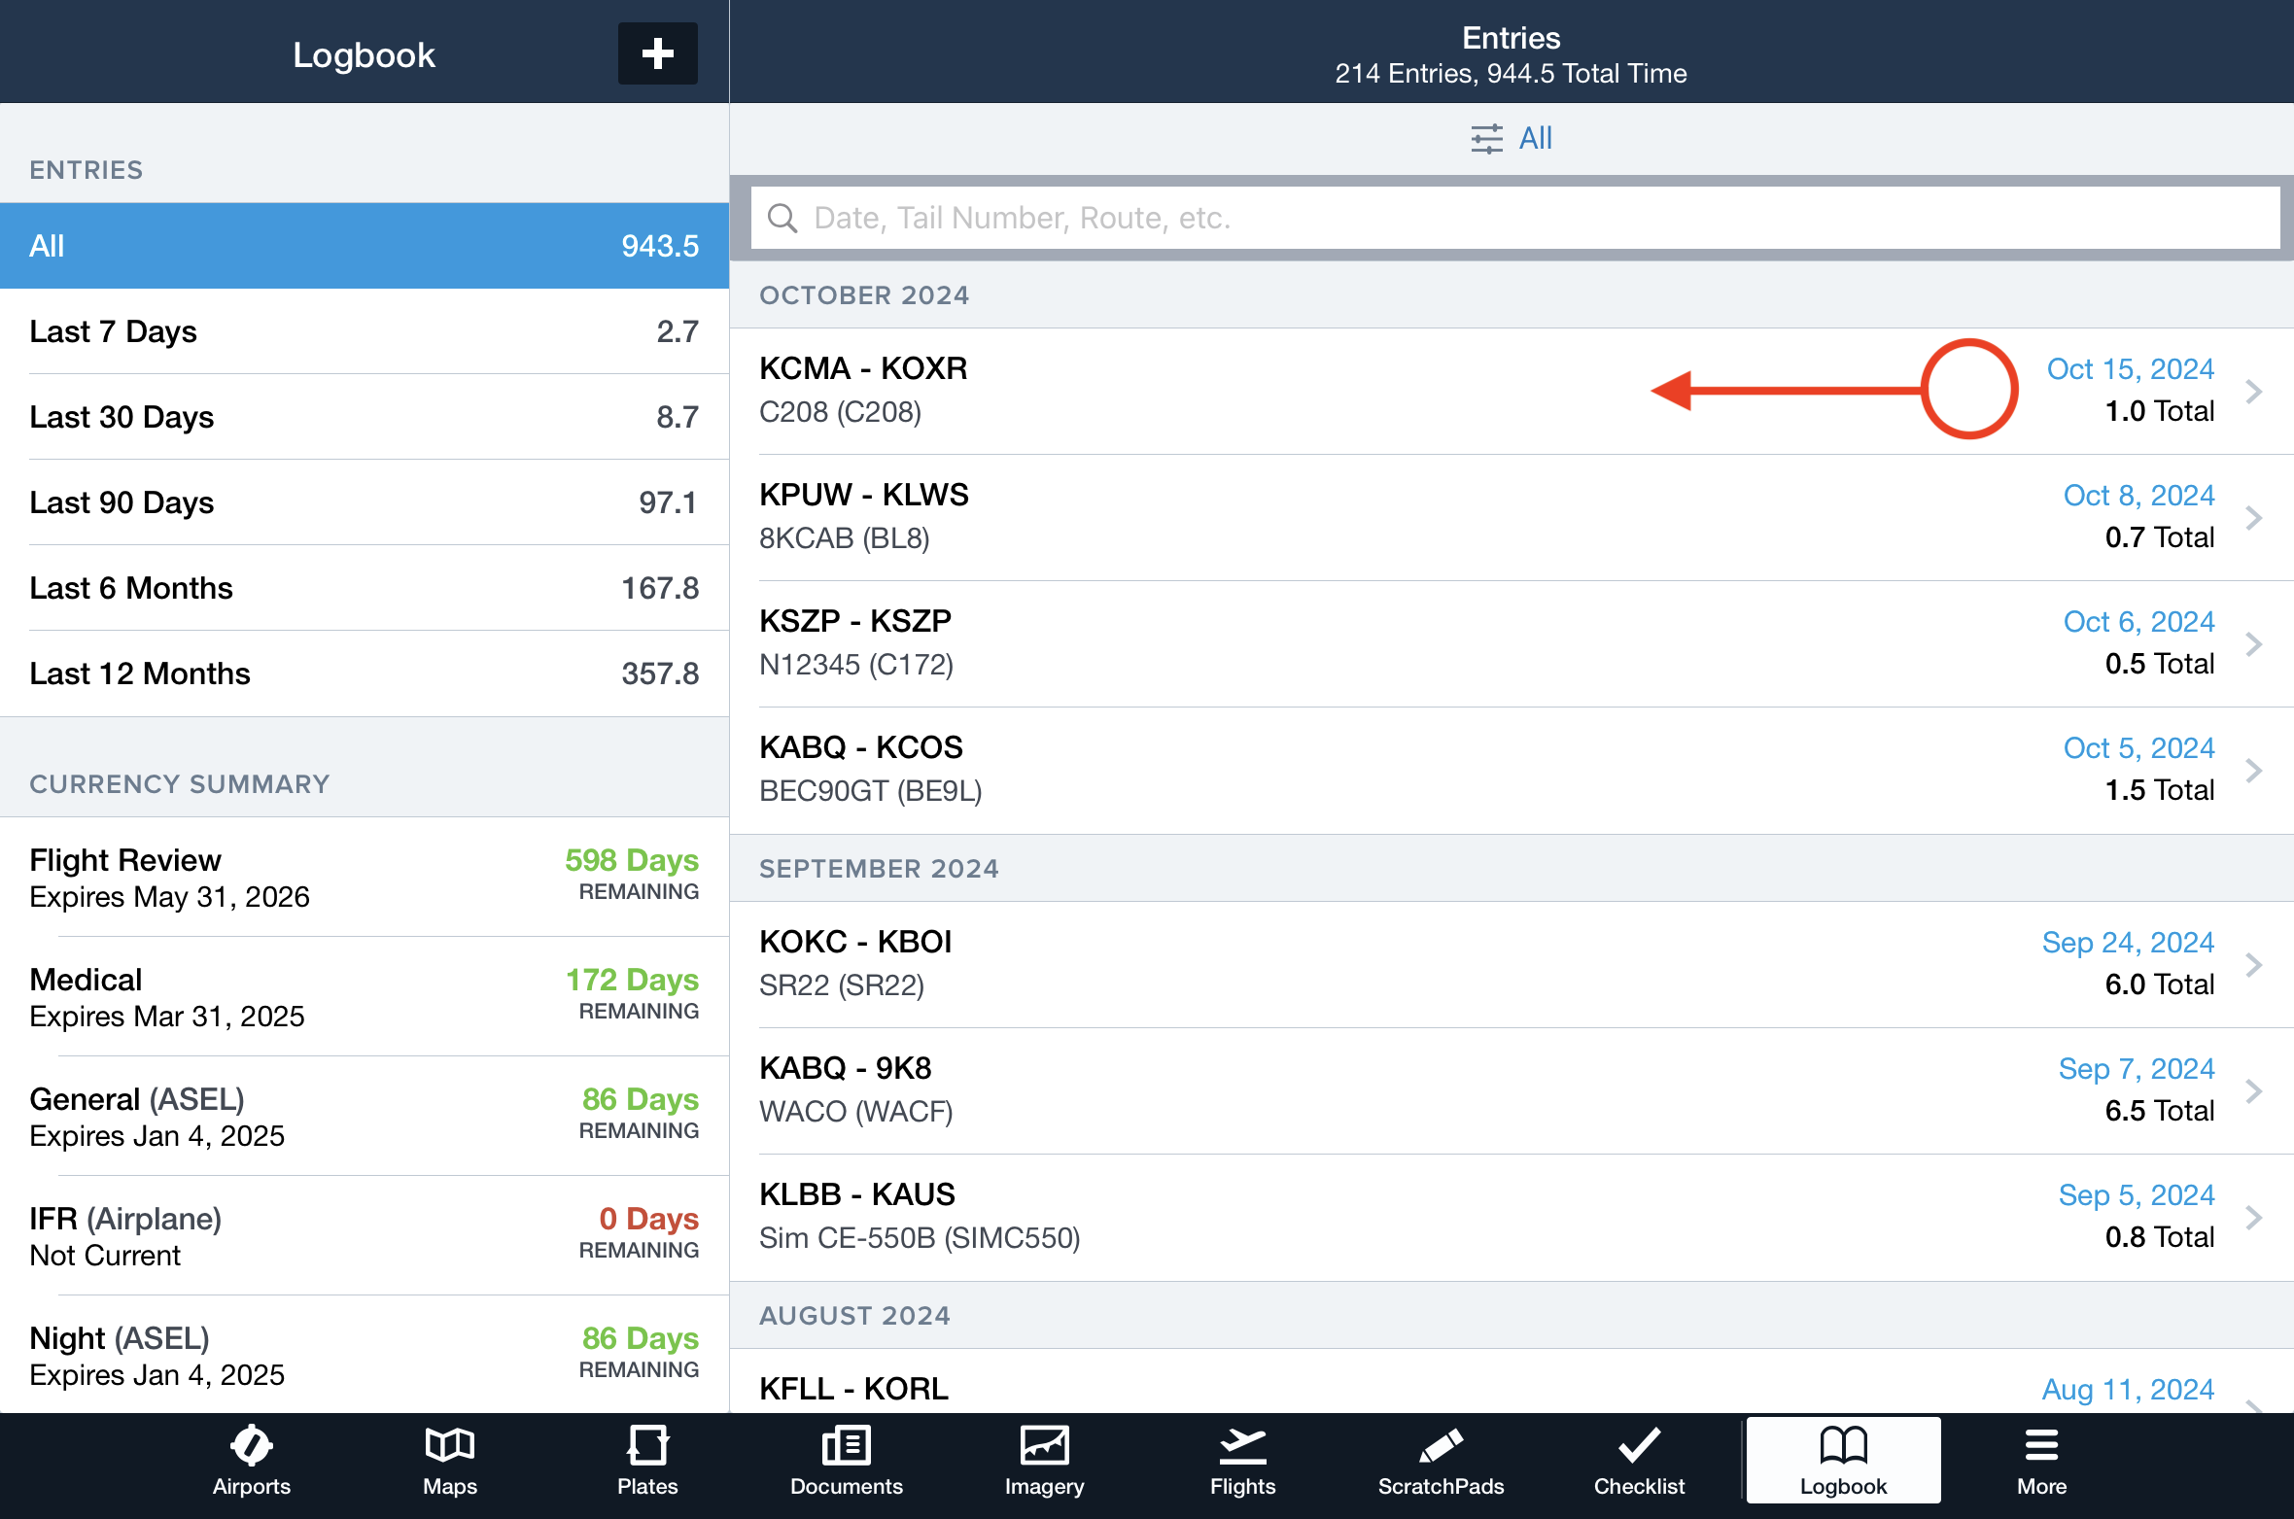This screenshot has height=1519, width=2294.
Task: Expand chevron on Oct 8, 2024 entry
Action: (2254, 517)
